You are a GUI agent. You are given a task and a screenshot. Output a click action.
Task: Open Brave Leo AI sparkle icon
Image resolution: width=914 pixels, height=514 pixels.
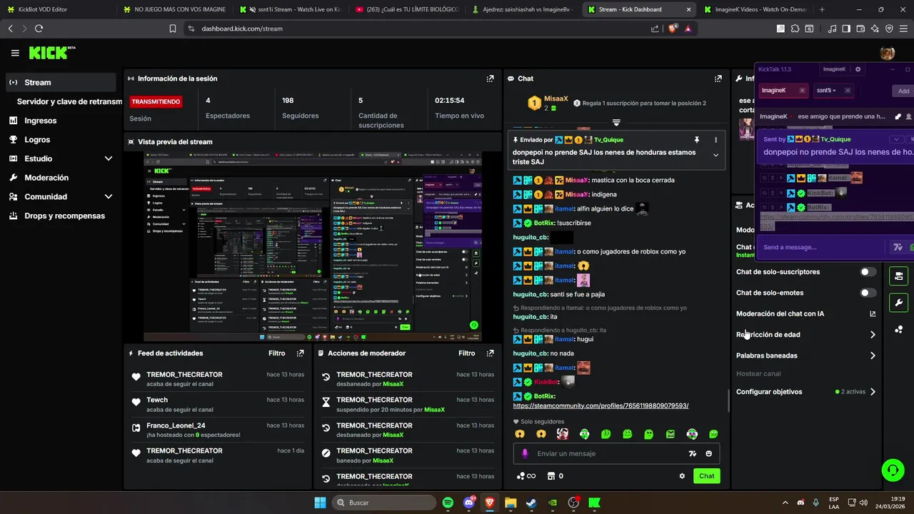pyautogui.click(x=875, y=29)
